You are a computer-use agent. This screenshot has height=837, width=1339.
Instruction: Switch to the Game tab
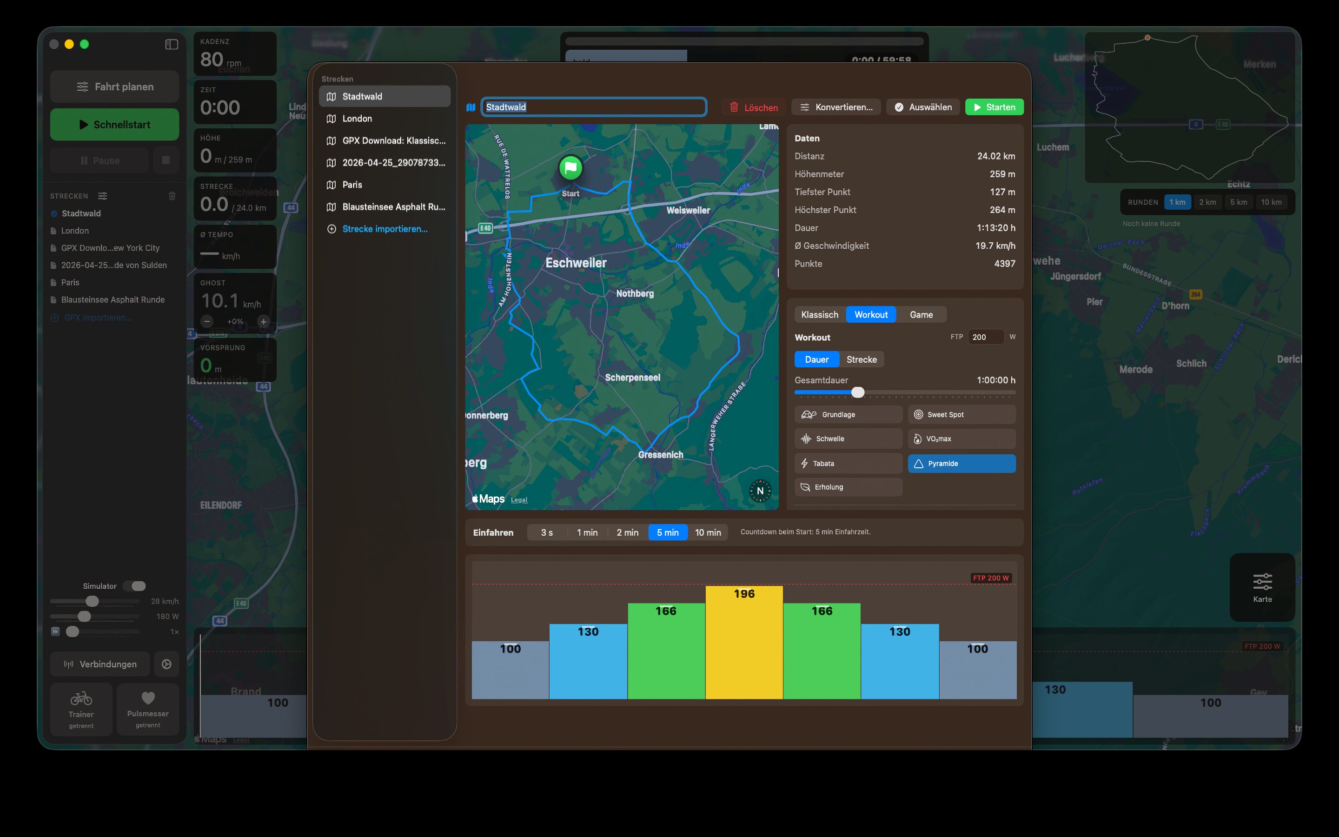[x=921, y=314]
